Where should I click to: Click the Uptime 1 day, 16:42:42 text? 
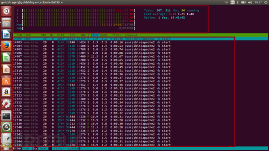165,18
